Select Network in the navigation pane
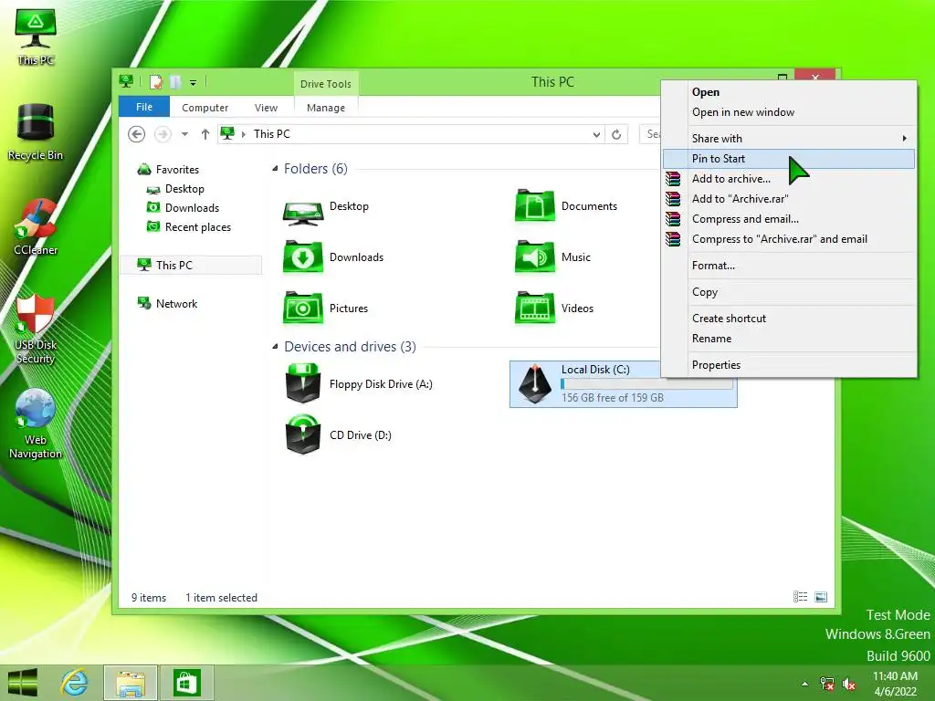 tap(168, 303)
